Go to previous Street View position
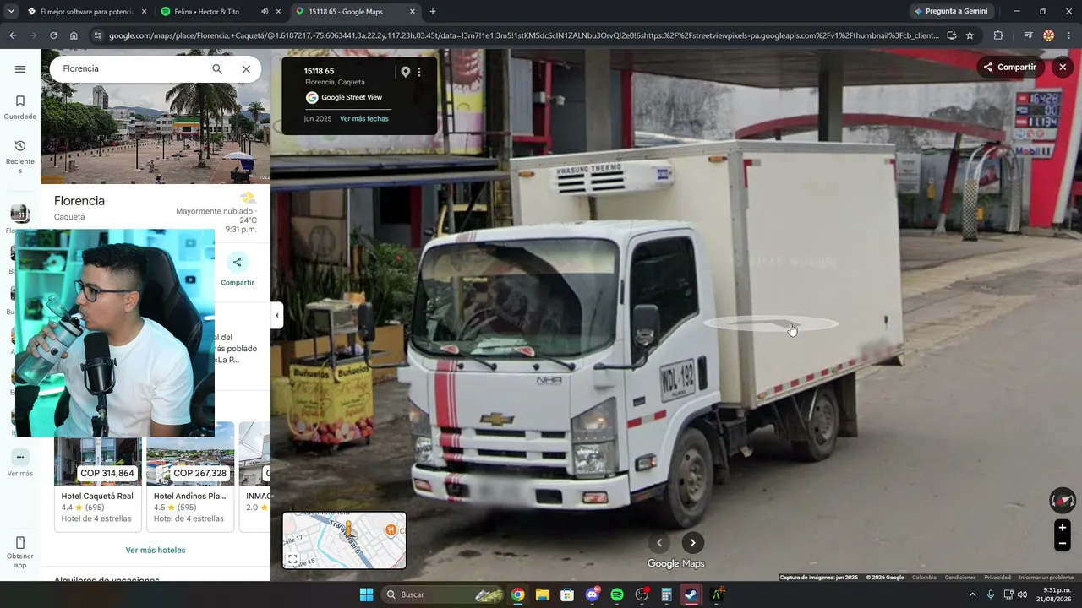 (660, 543)
